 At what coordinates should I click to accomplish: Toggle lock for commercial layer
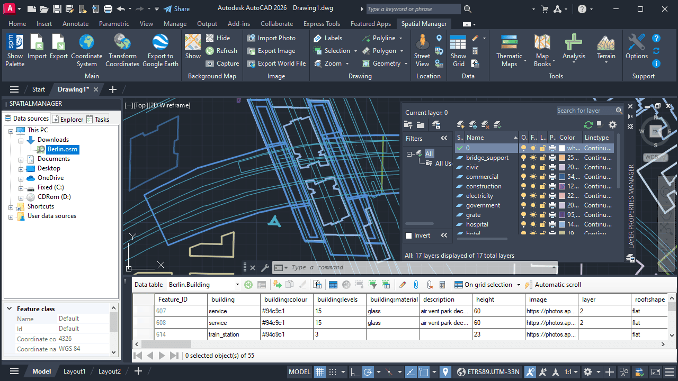[x=542, y=177]
